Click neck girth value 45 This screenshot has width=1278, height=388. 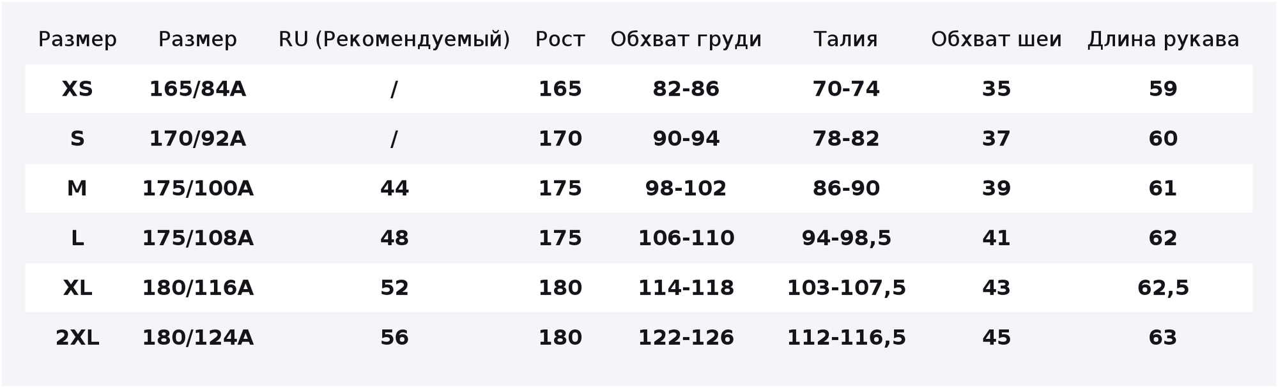tap(996, 338)
